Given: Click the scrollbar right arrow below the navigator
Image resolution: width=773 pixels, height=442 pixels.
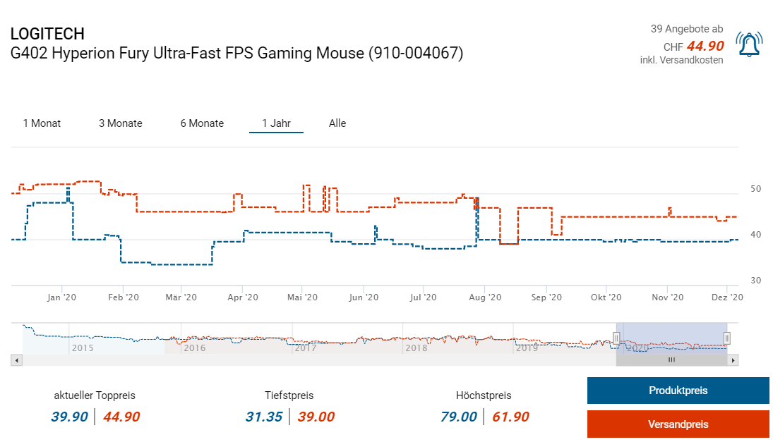Looking at the screenshot, I should point(733,360).
